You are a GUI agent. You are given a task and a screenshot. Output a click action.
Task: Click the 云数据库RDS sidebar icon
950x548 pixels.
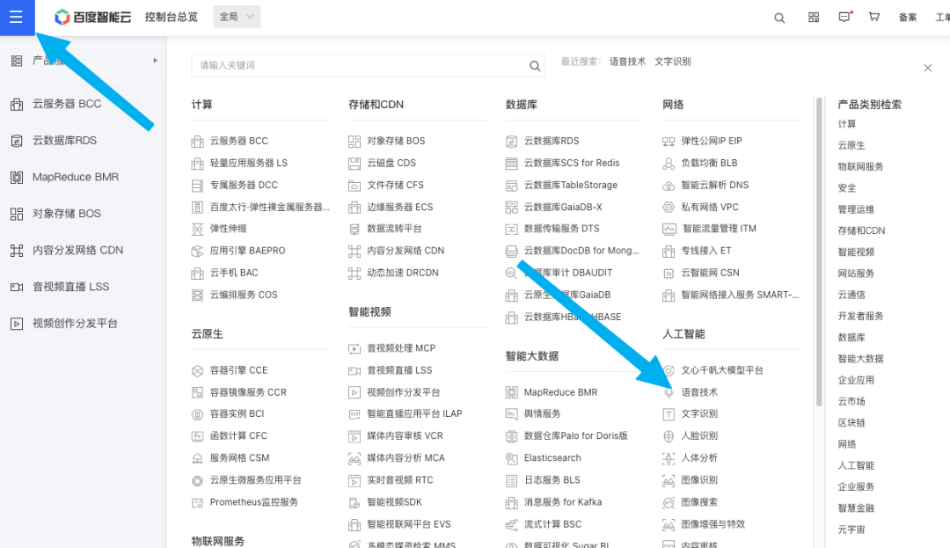pos(17,141)
